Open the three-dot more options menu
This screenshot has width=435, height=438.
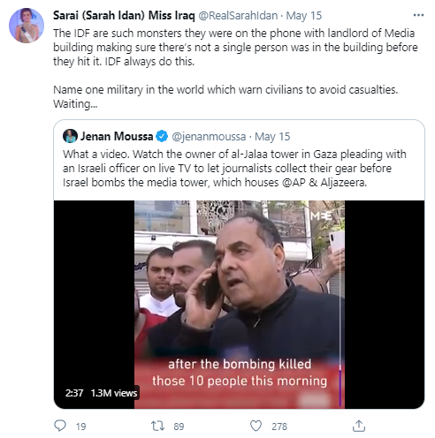pos(418,15)
